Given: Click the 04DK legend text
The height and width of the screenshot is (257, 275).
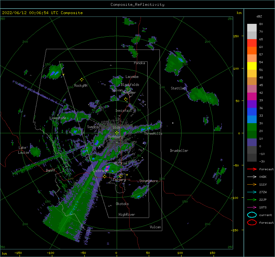Looking at the screenshot, I should coord(263,177).
